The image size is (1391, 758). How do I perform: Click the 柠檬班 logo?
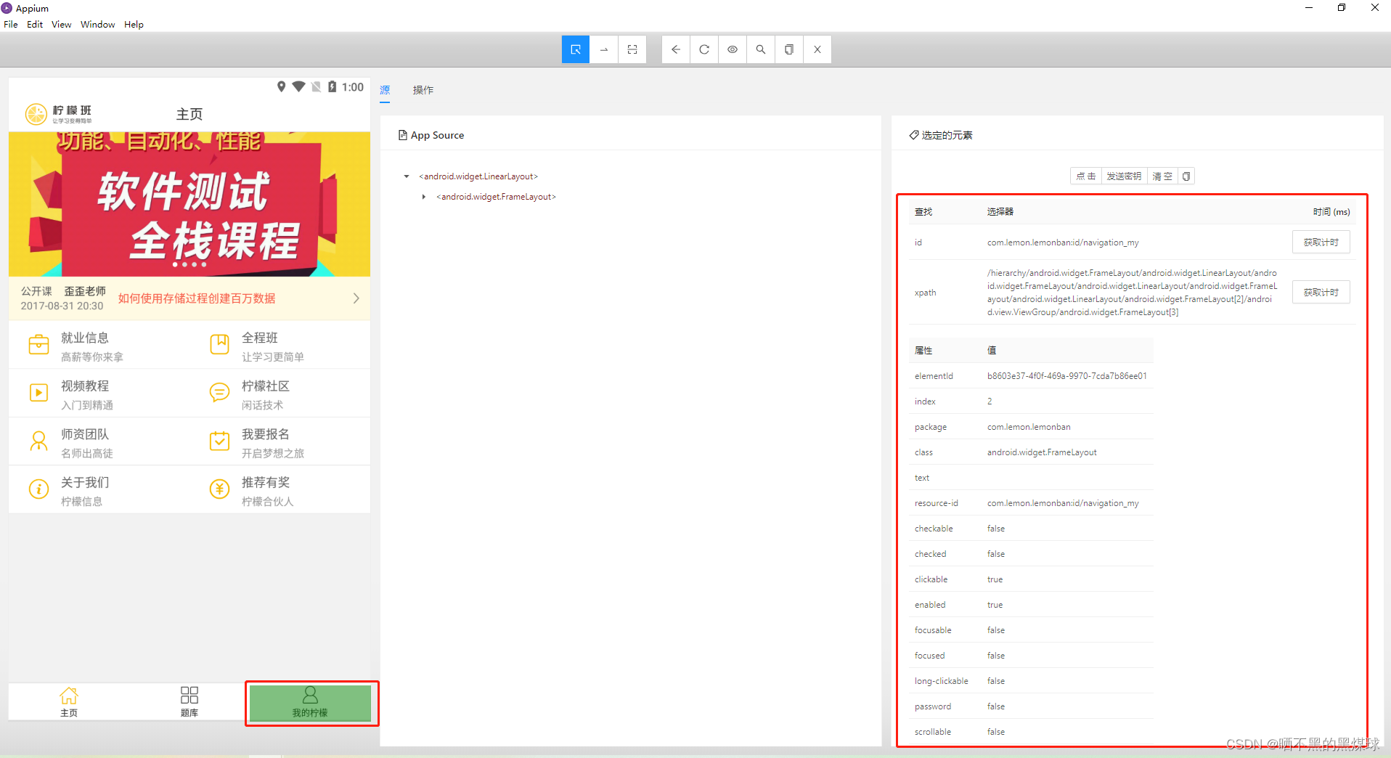pos(58,114)
